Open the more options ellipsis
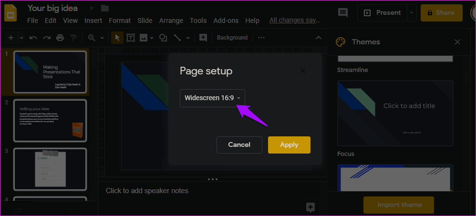 tap(261, 38)
